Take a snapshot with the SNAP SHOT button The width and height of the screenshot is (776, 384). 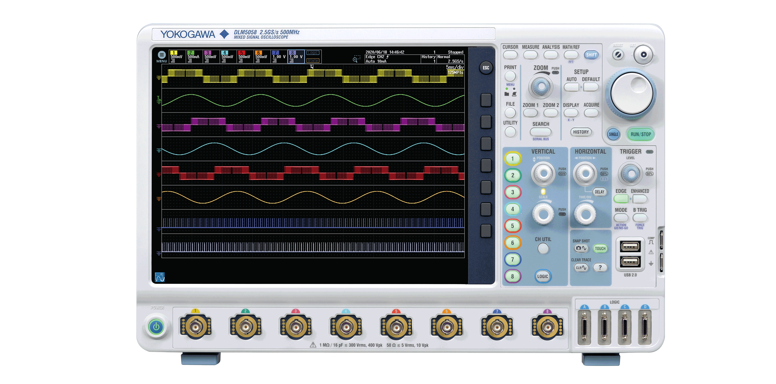[x=581, y=248]
